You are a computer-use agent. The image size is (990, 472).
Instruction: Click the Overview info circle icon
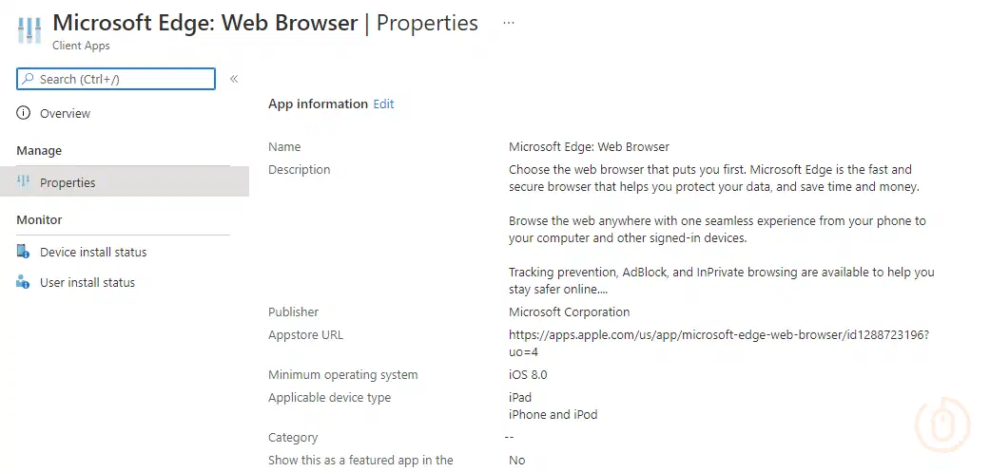(x=24, y=114)
